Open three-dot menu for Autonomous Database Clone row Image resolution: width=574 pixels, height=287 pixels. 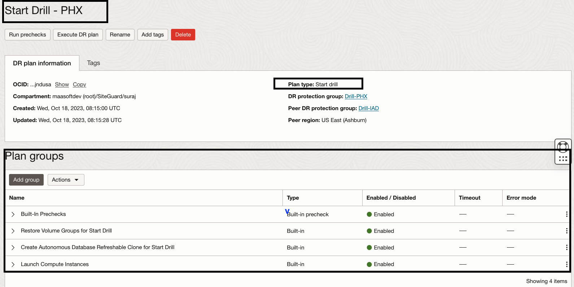coord(566,247)
